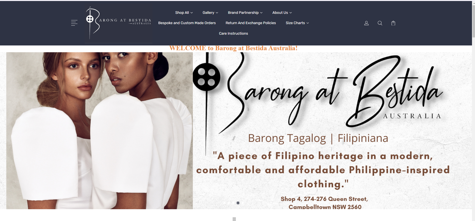Viewport: 475px width, 221px height.
Task: Select the active slideshow indicator dot
Action: 238,203
